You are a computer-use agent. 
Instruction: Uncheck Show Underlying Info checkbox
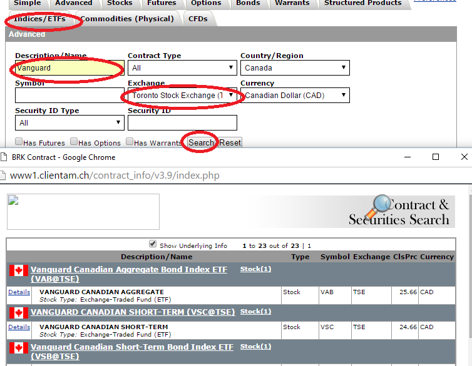coord(153,244)
